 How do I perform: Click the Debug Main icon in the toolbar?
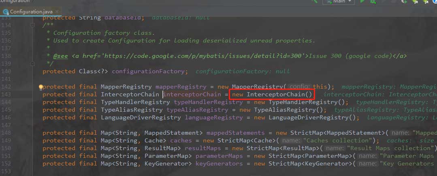(x=373, y=2)
